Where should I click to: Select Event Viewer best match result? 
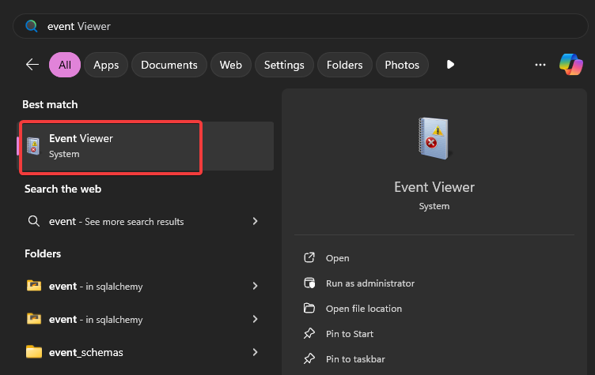[111, 146]
